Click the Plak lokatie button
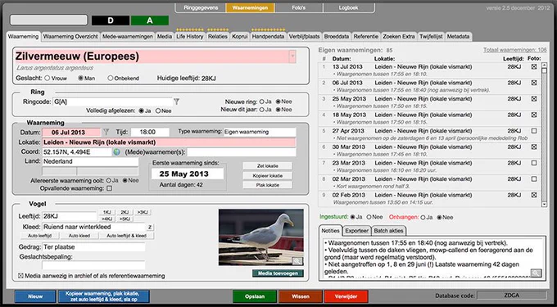 [x=268, y=185]
